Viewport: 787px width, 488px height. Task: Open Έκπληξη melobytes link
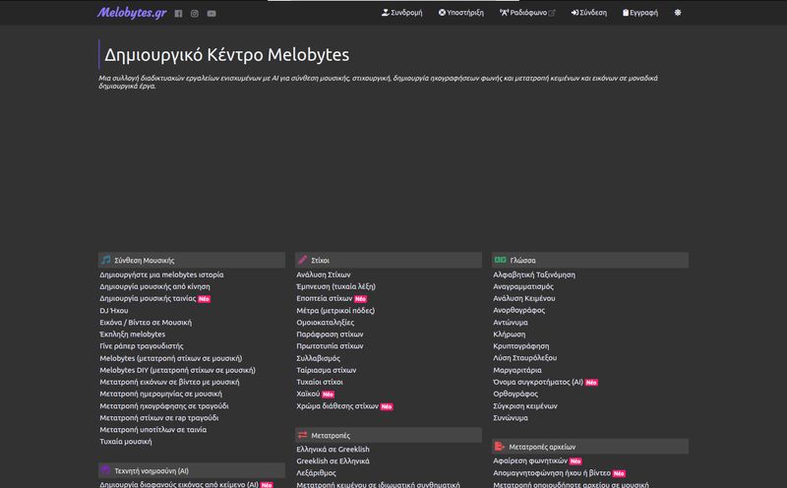point(132,334)
